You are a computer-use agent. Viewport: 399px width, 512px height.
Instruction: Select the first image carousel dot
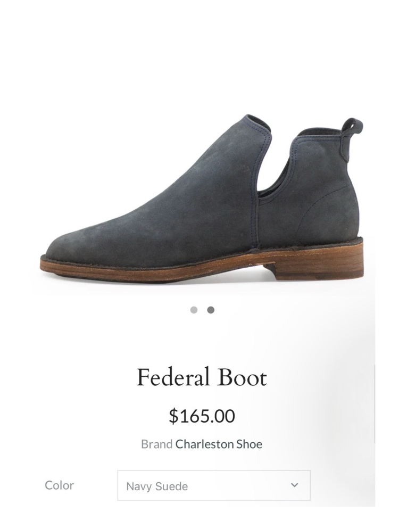(x=194, y=310)
